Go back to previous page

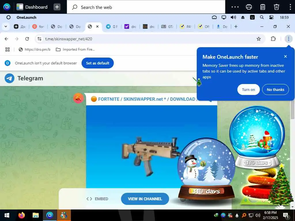6,39
